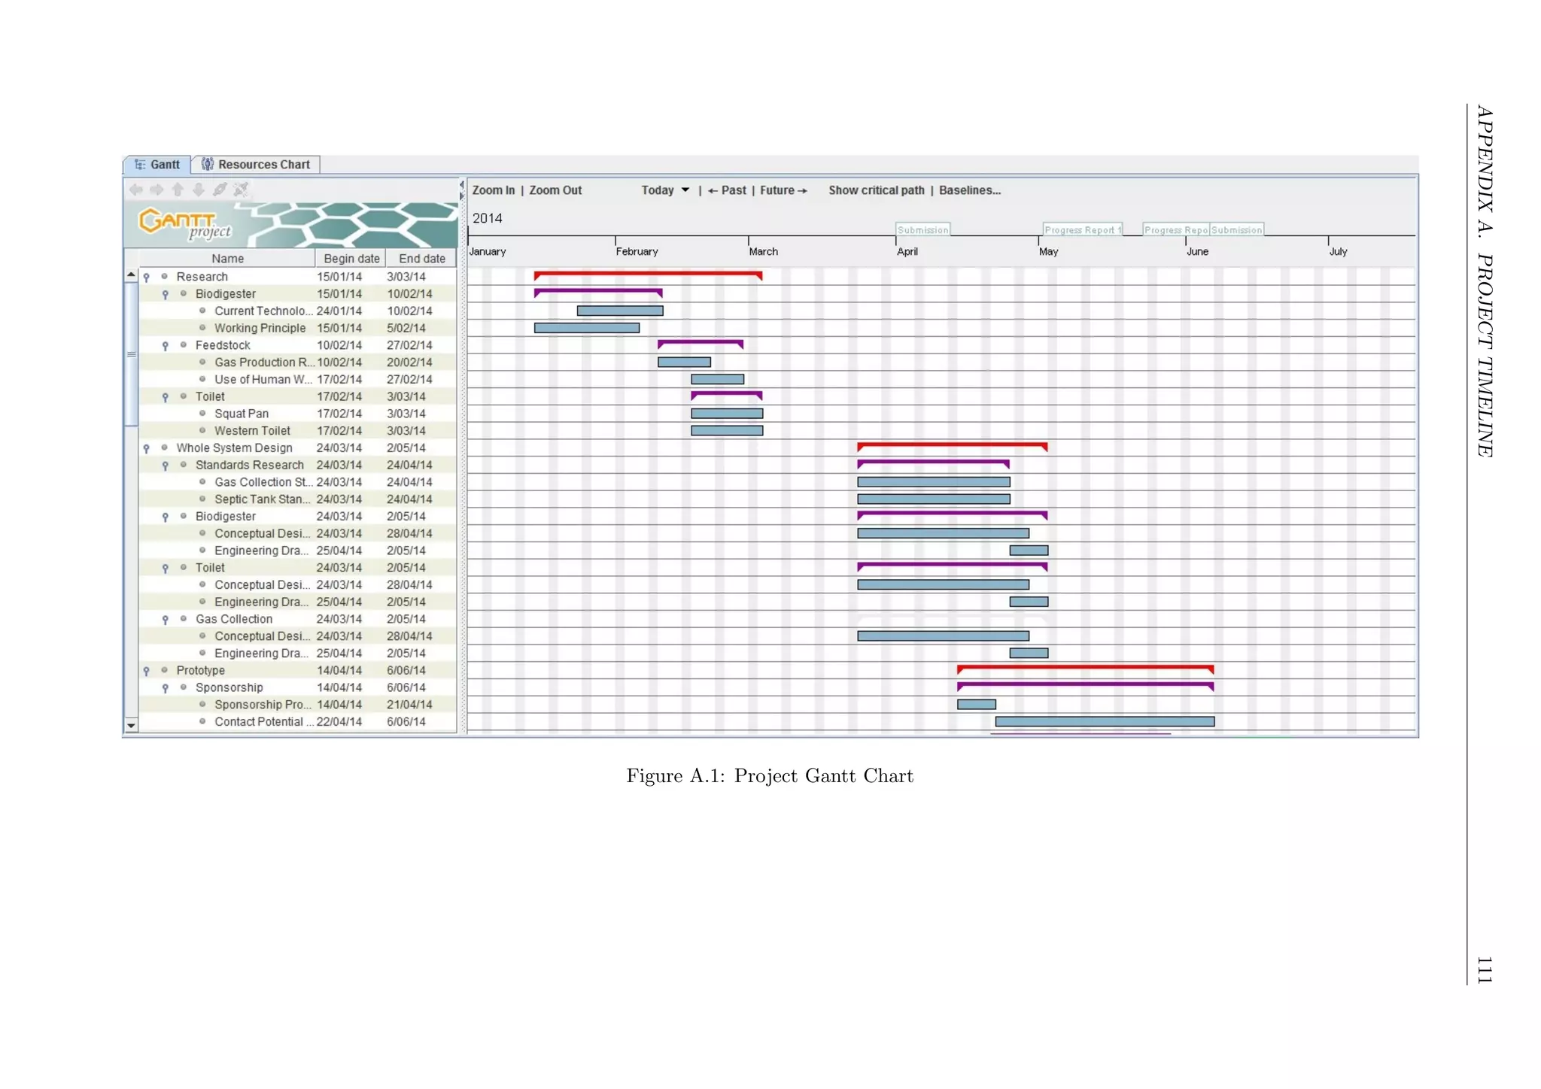Viewport: 1541px width, 1089px height.
Task: Collapse the Gas Collection subgroup
Action: pos(166,620)
